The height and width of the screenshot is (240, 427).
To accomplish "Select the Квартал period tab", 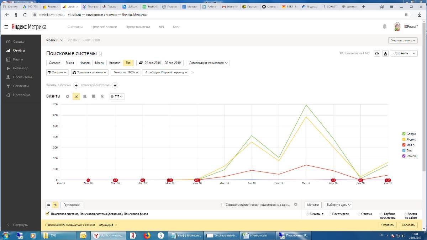I will tap(115, 63).
